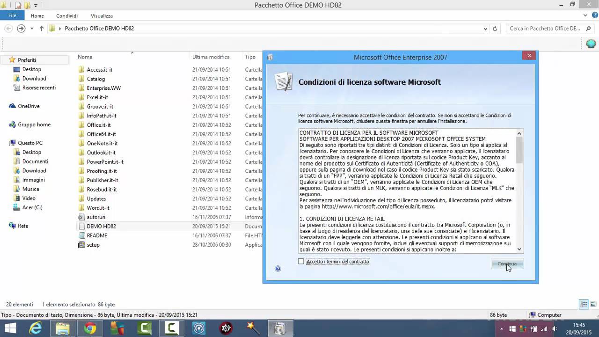Screen dimensions: 599x337
Task: Open the recent locations dropdown arrow
Action: pyautogui.click(x=32, y=29)
